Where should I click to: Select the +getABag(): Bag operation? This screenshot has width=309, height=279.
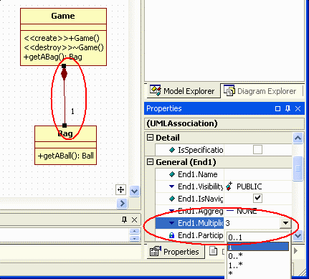pos(53,57)
